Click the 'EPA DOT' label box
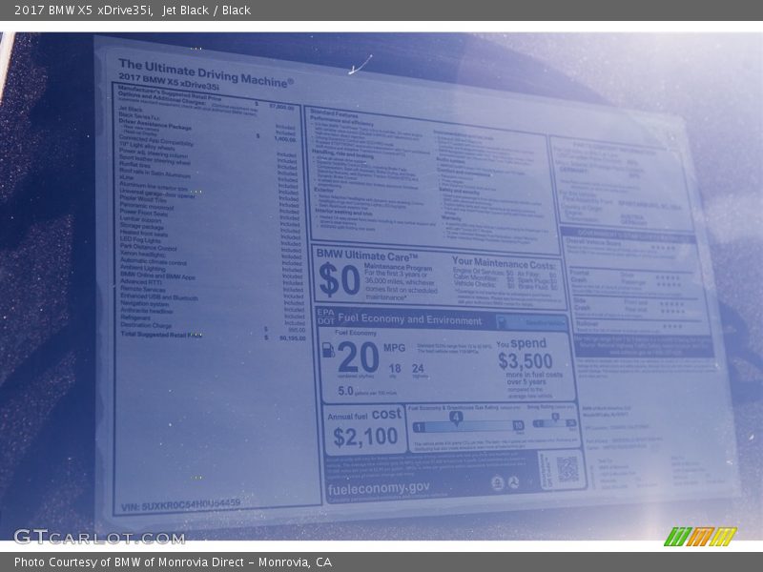The height and width of the screenshot is (572, 763). tap(325, 317)
